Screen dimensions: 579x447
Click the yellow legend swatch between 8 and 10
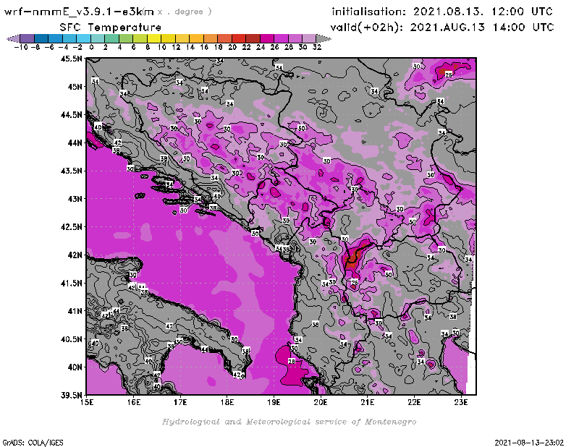pos(154,38)
